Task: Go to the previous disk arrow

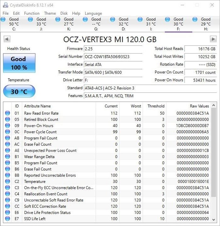Action: coord(7,39)
